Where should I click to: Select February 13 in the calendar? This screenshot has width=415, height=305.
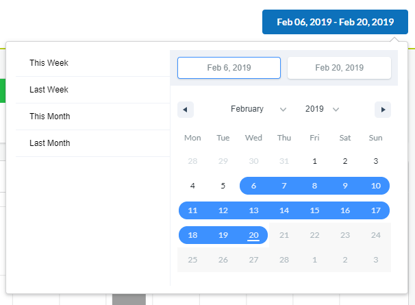click(x=253, y=210)
